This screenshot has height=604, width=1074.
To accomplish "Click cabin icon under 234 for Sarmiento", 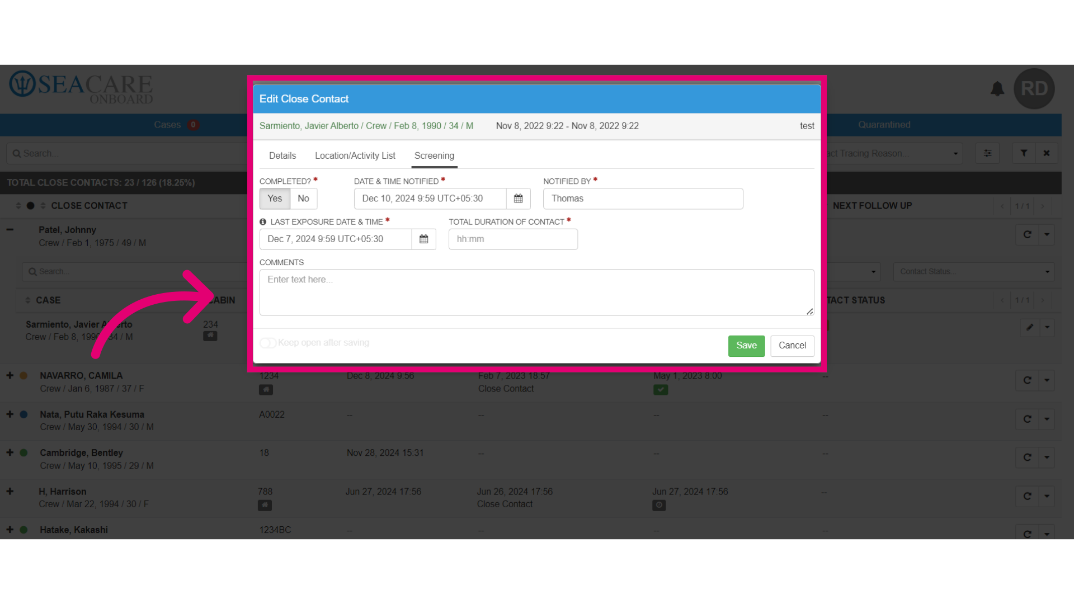I will [x=210, y=336].
